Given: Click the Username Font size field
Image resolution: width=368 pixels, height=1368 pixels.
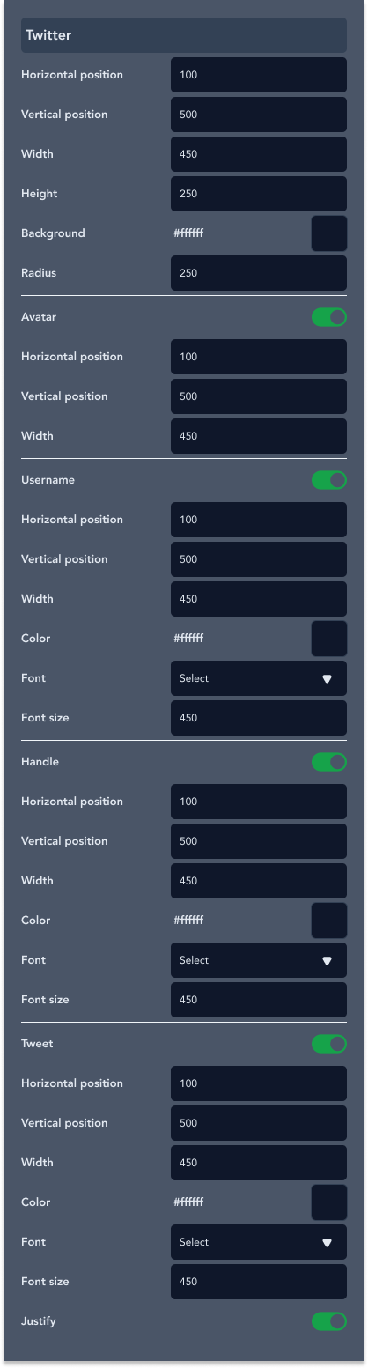Looking at the screenshot, I should pos(259,718).
